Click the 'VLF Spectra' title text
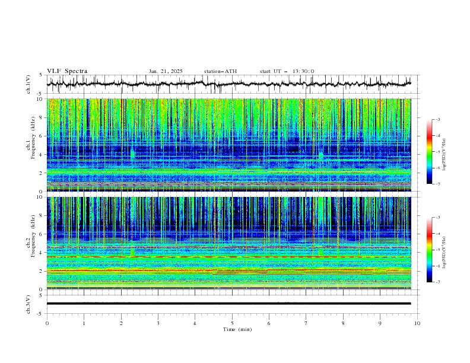Image resolution: width=470 pixels, height=363 pixels. [67, 71]
